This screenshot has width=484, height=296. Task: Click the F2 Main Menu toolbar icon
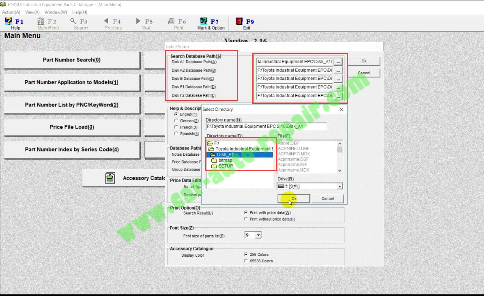(x=41, y=21)
